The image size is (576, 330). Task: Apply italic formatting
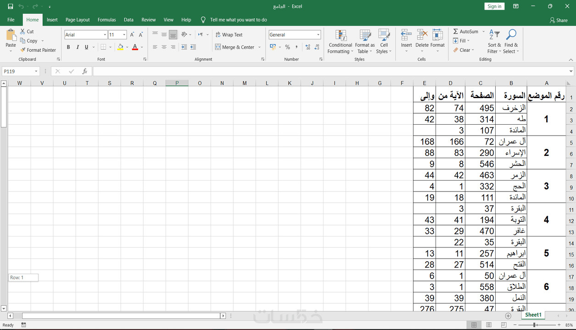click(x=77, y=47)
